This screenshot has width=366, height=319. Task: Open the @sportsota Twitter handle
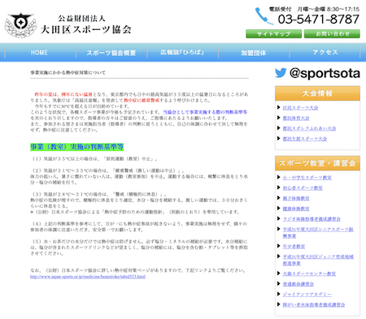point(325,73)
